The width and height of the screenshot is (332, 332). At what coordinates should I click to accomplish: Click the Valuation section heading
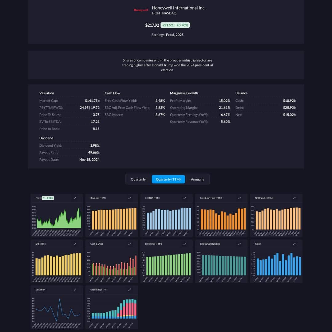click(47, 93)
